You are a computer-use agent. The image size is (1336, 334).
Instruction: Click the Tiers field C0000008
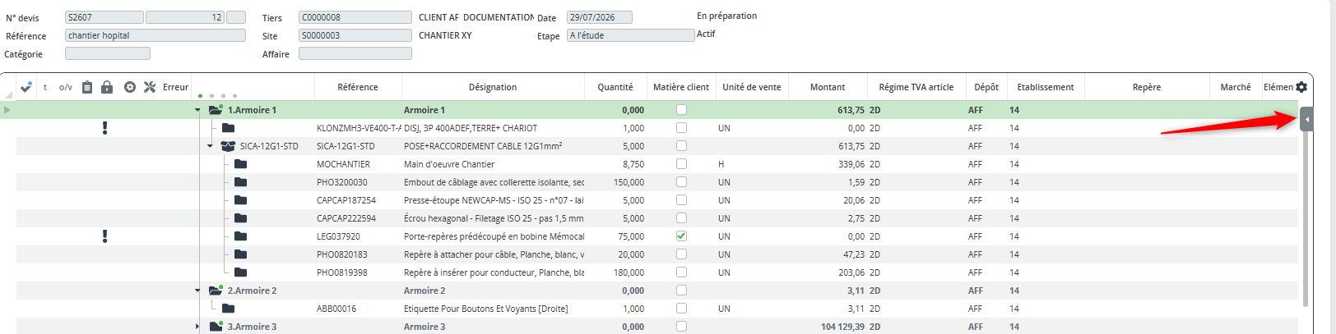coord(355,17)
